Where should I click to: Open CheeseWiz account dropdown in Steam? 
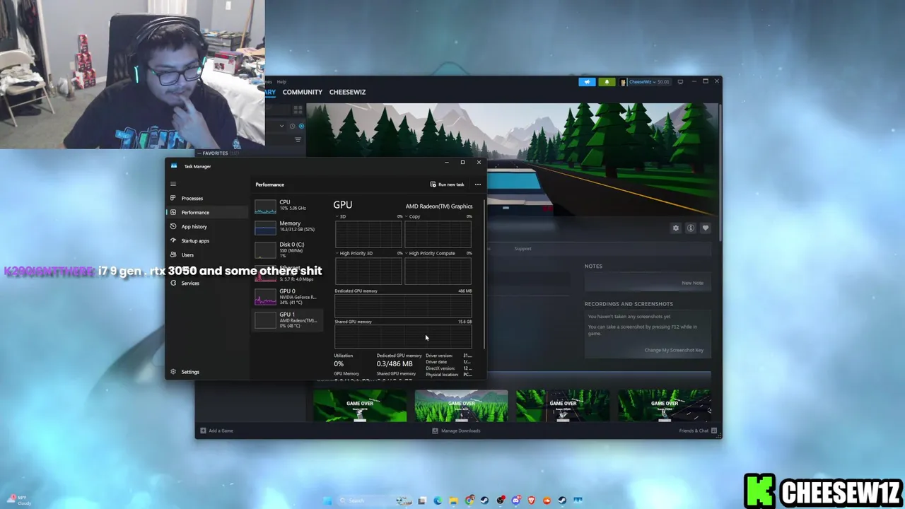tap(645, 82)
